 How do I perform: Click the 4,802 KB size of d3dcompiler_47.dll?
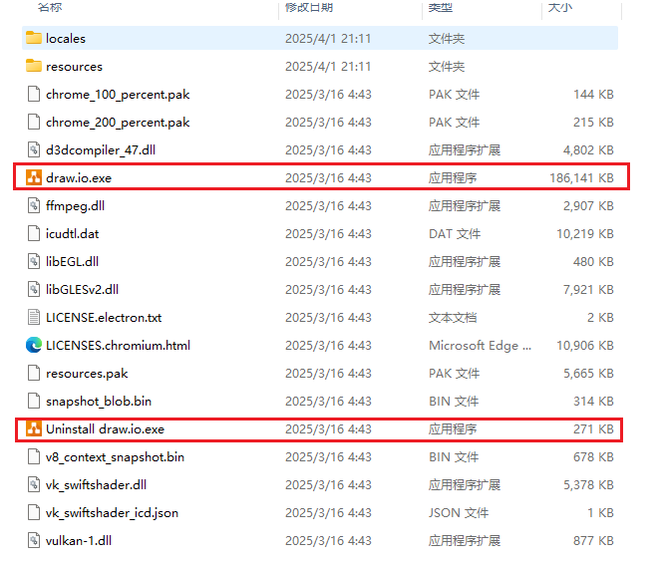pos(588,149)
